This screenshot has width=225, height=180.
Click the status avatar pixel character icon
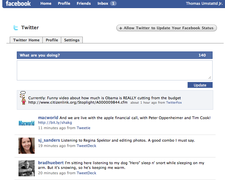(x=23, y=98)
